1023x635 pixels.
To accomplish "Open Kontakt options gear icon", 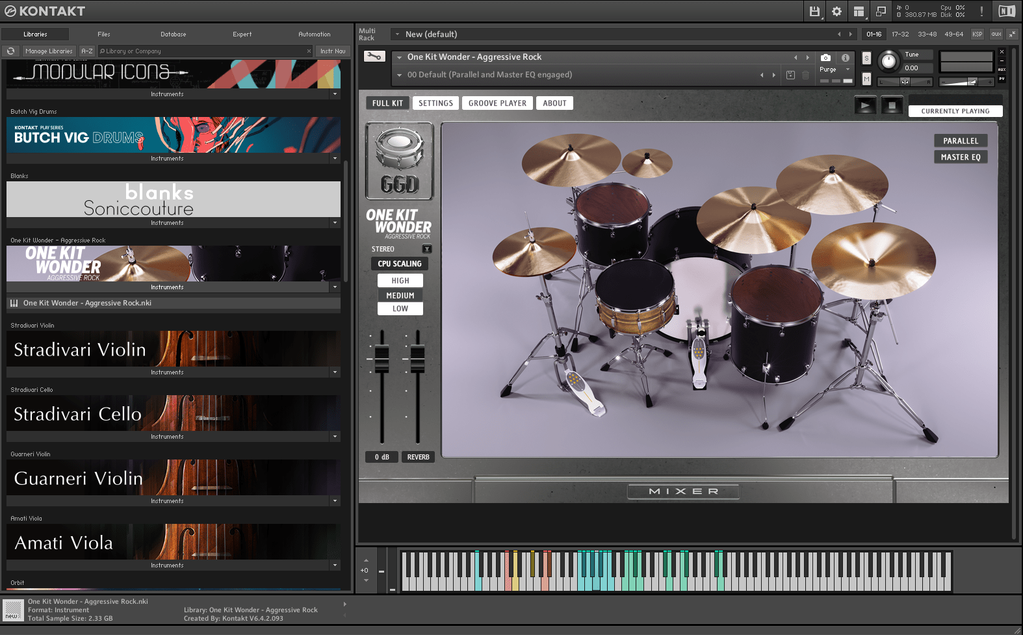I will point(836,11).
